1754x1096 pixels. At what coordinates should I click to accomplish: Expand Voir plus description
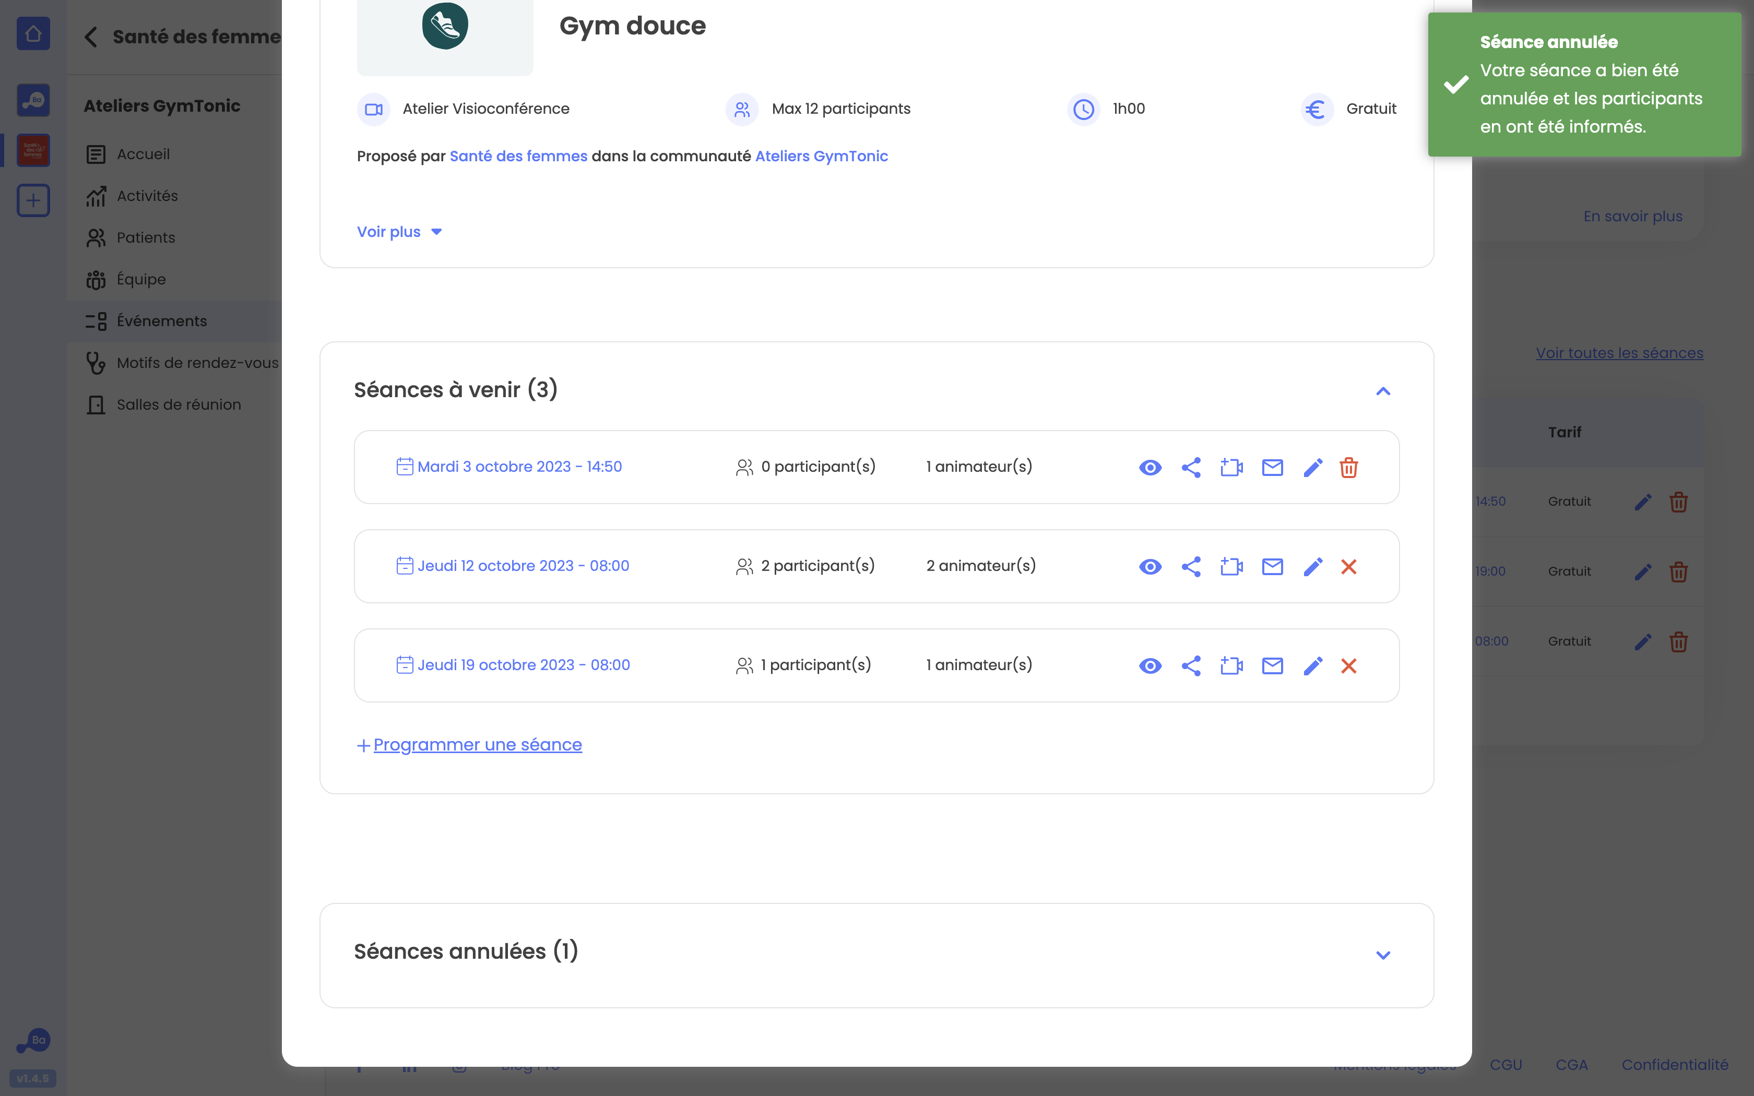click(399, 232)
